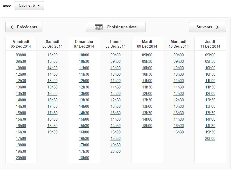Select the 20h00 slot on Lundi 08 Déc
This screenshot has width=232, height=172.
click(x=115, y=152)
